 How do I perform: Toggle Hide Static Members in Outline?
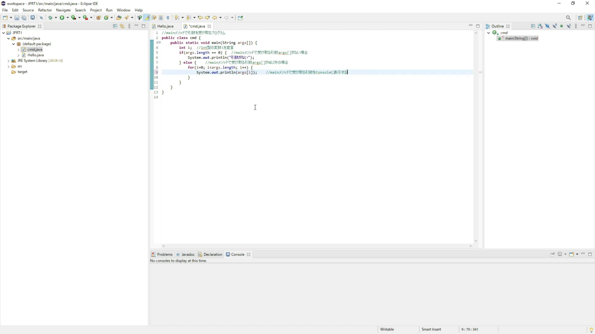click(554, 26)
